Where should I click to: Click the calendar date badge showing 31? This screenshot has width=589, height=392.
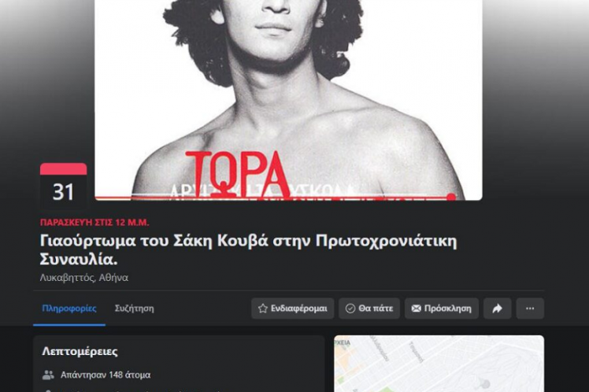pos(63,186)
